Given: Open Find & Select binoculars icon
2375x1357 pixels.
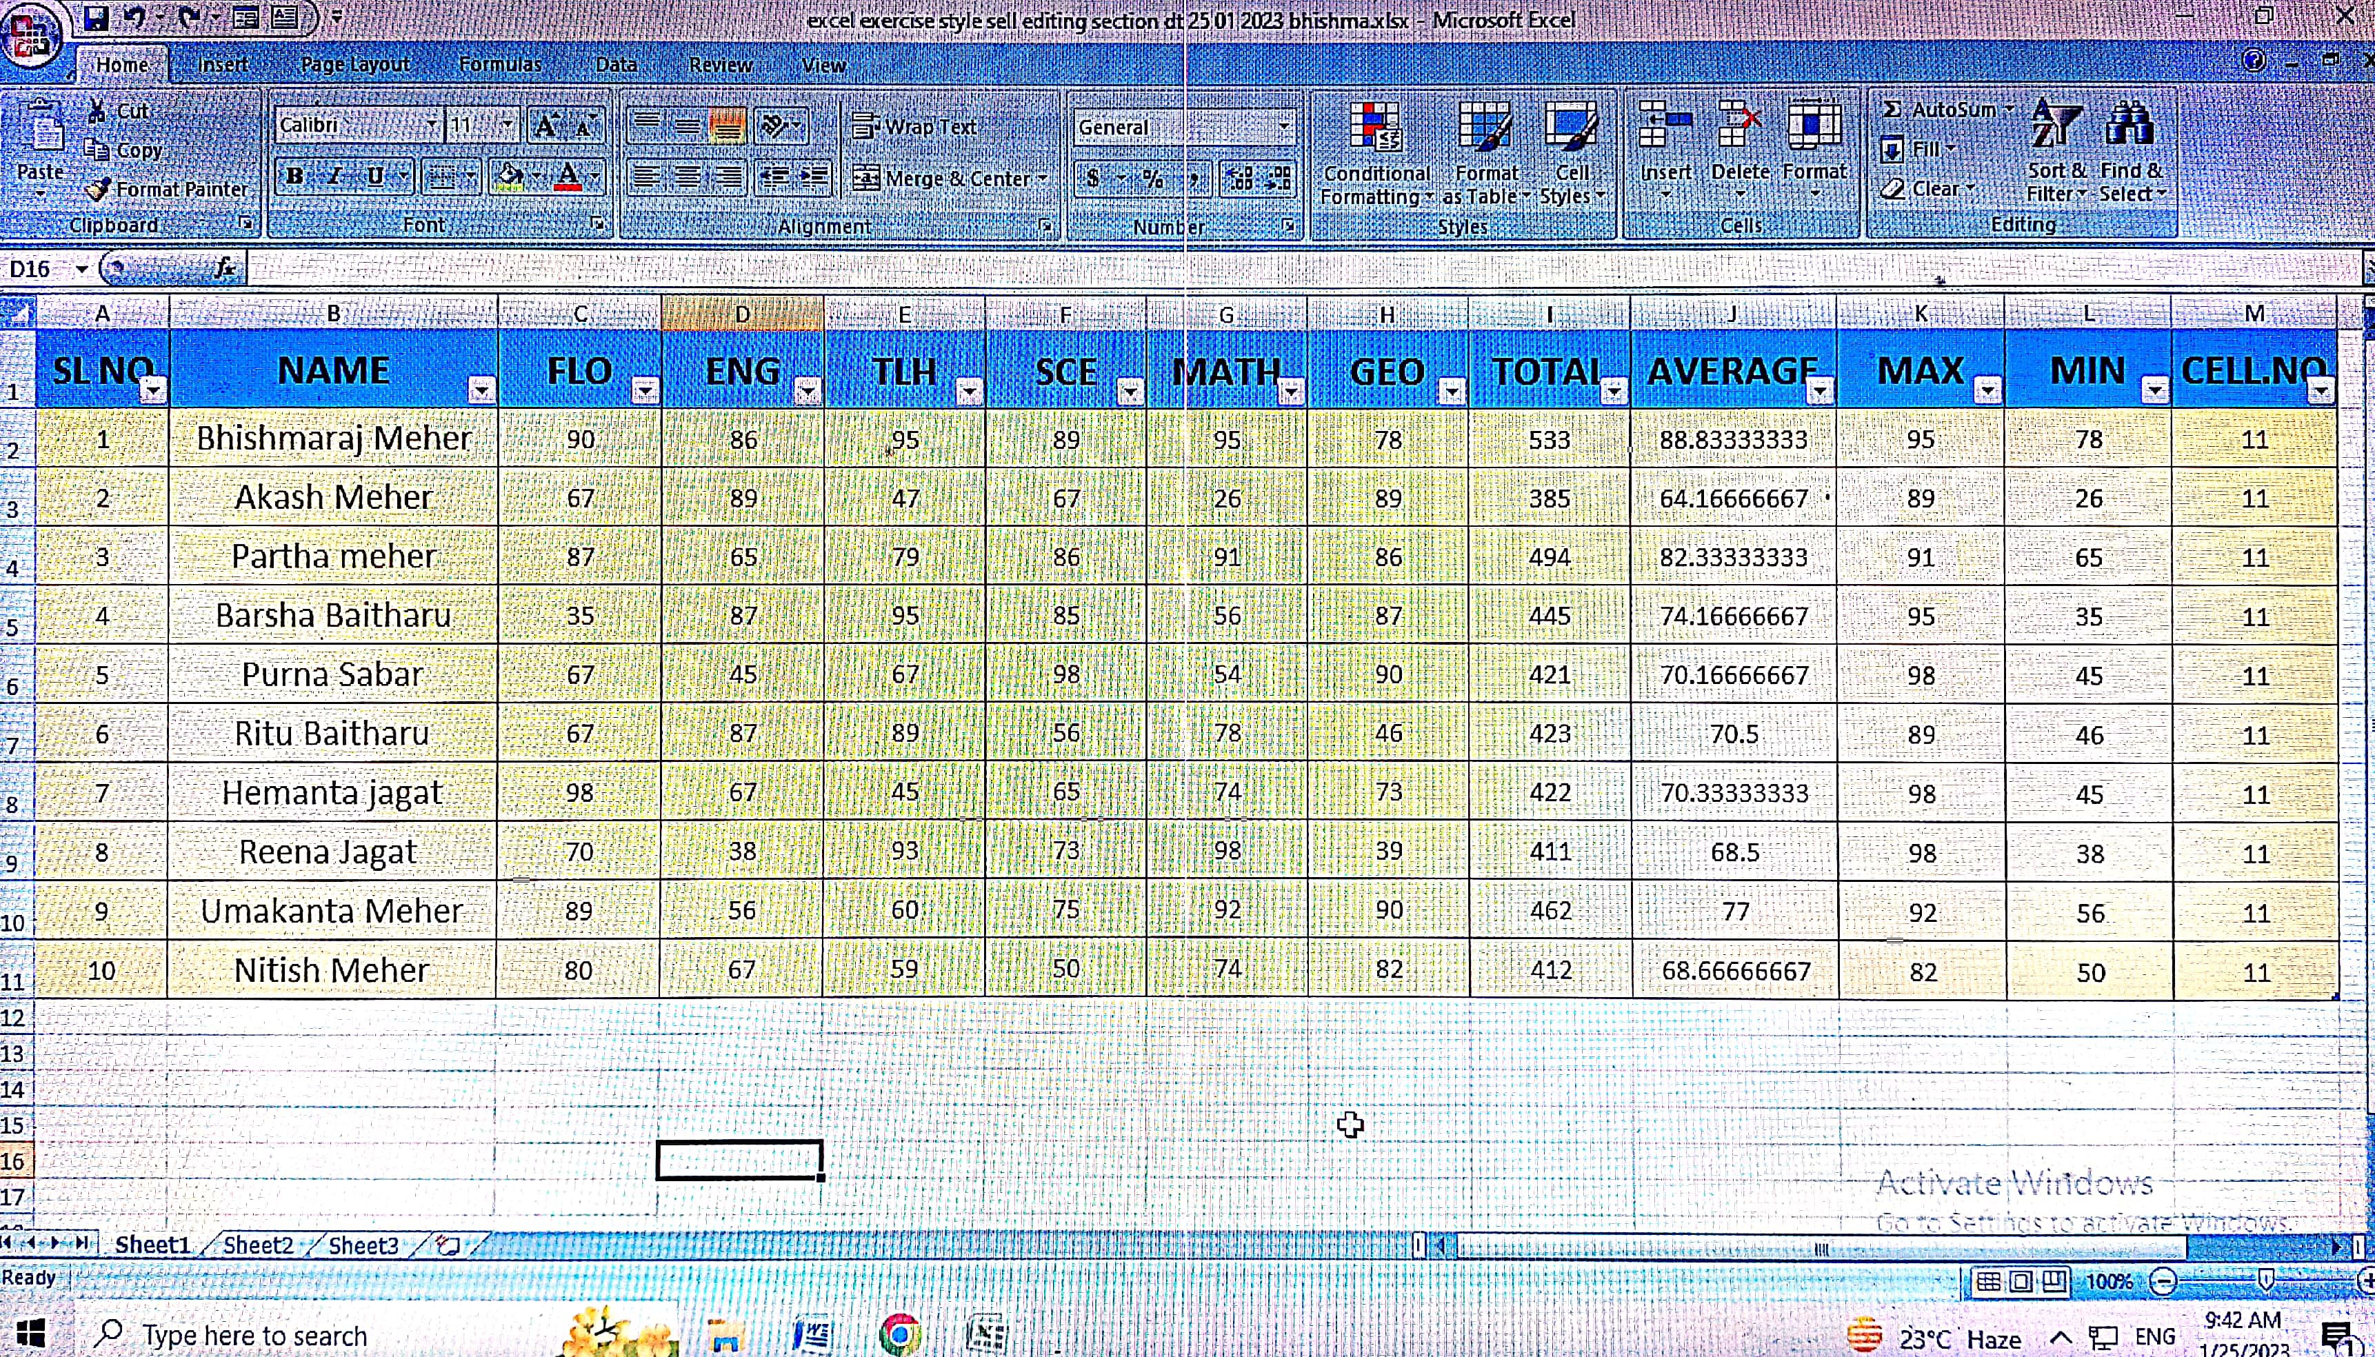Looking at the screenshot, I should (2130, 125).
